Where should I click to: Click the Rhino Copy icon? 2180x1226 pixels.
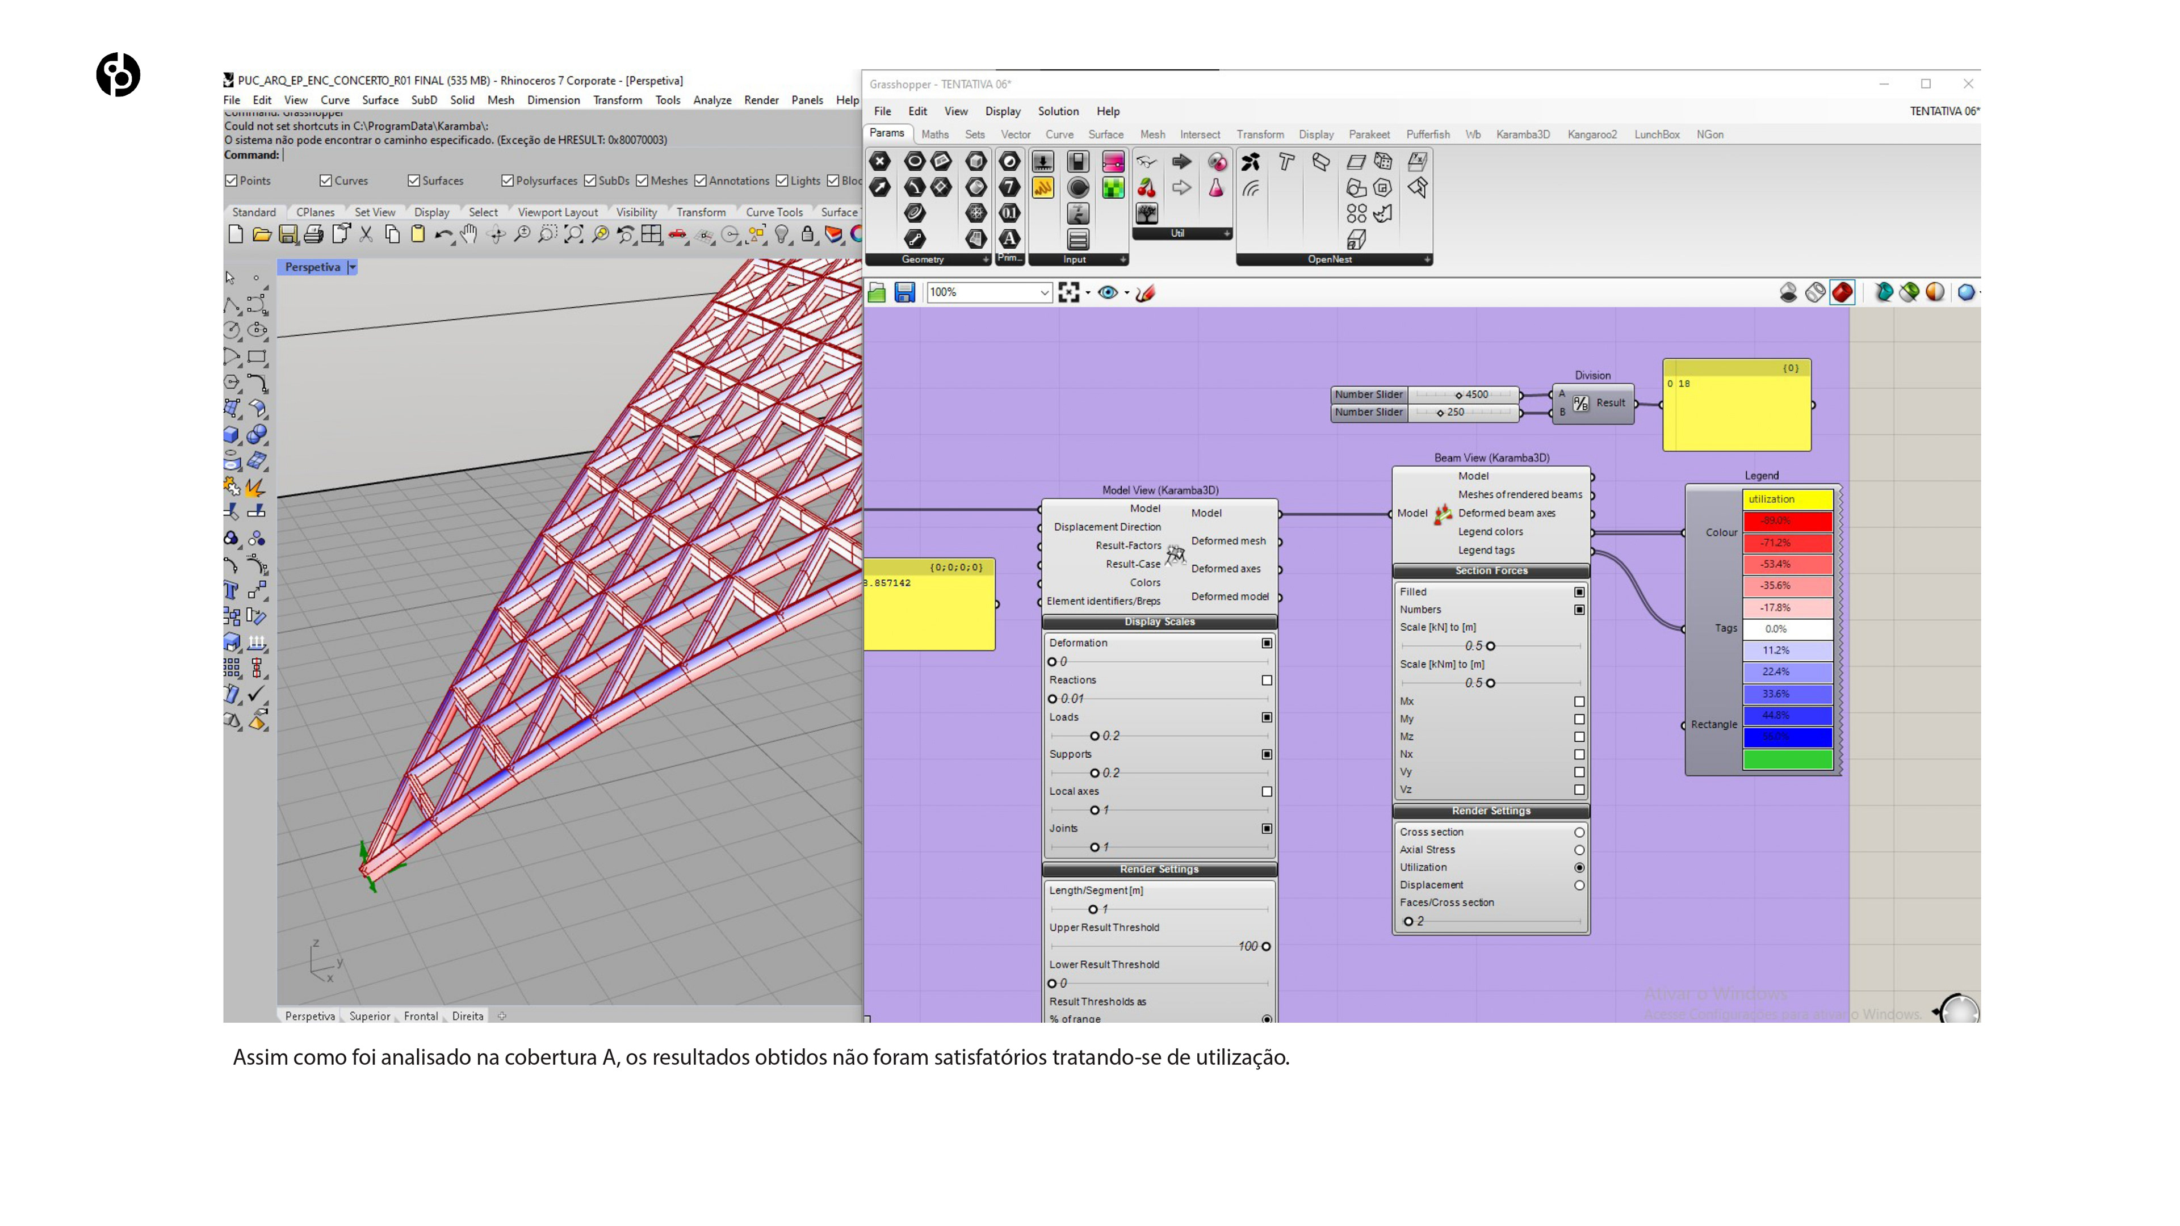point(392,235)
